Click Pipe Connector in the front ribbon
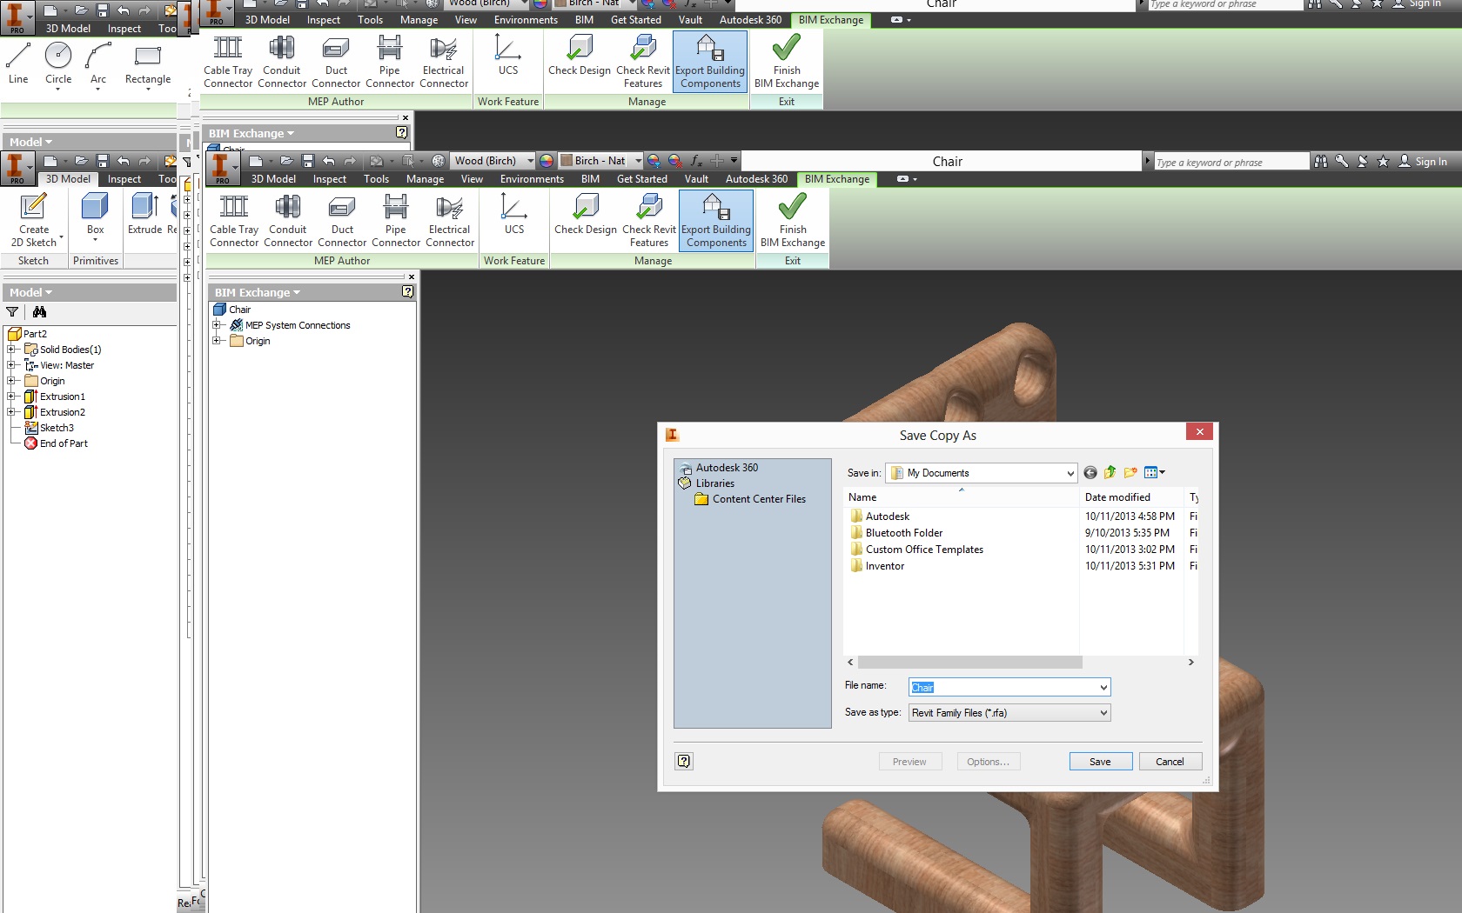Image resolution: width=1462 pixels, height=913 pixels. pyautogui.click(x=396, y=220)
